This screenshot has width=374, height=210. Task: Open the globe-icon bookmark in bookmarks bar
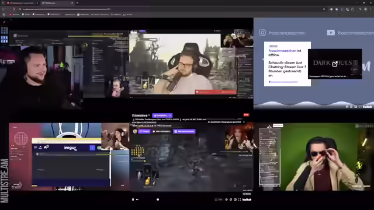coord(82,15)
